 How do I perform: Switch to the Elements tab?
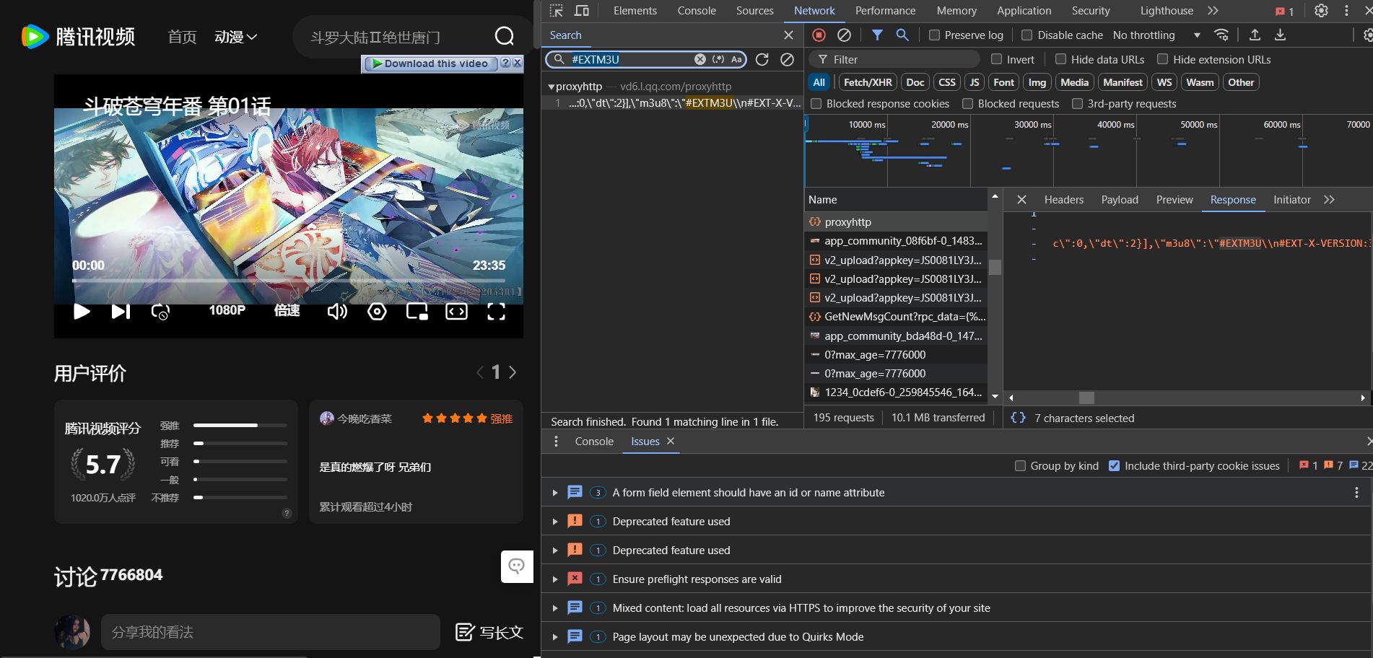[x=635, y=11]
